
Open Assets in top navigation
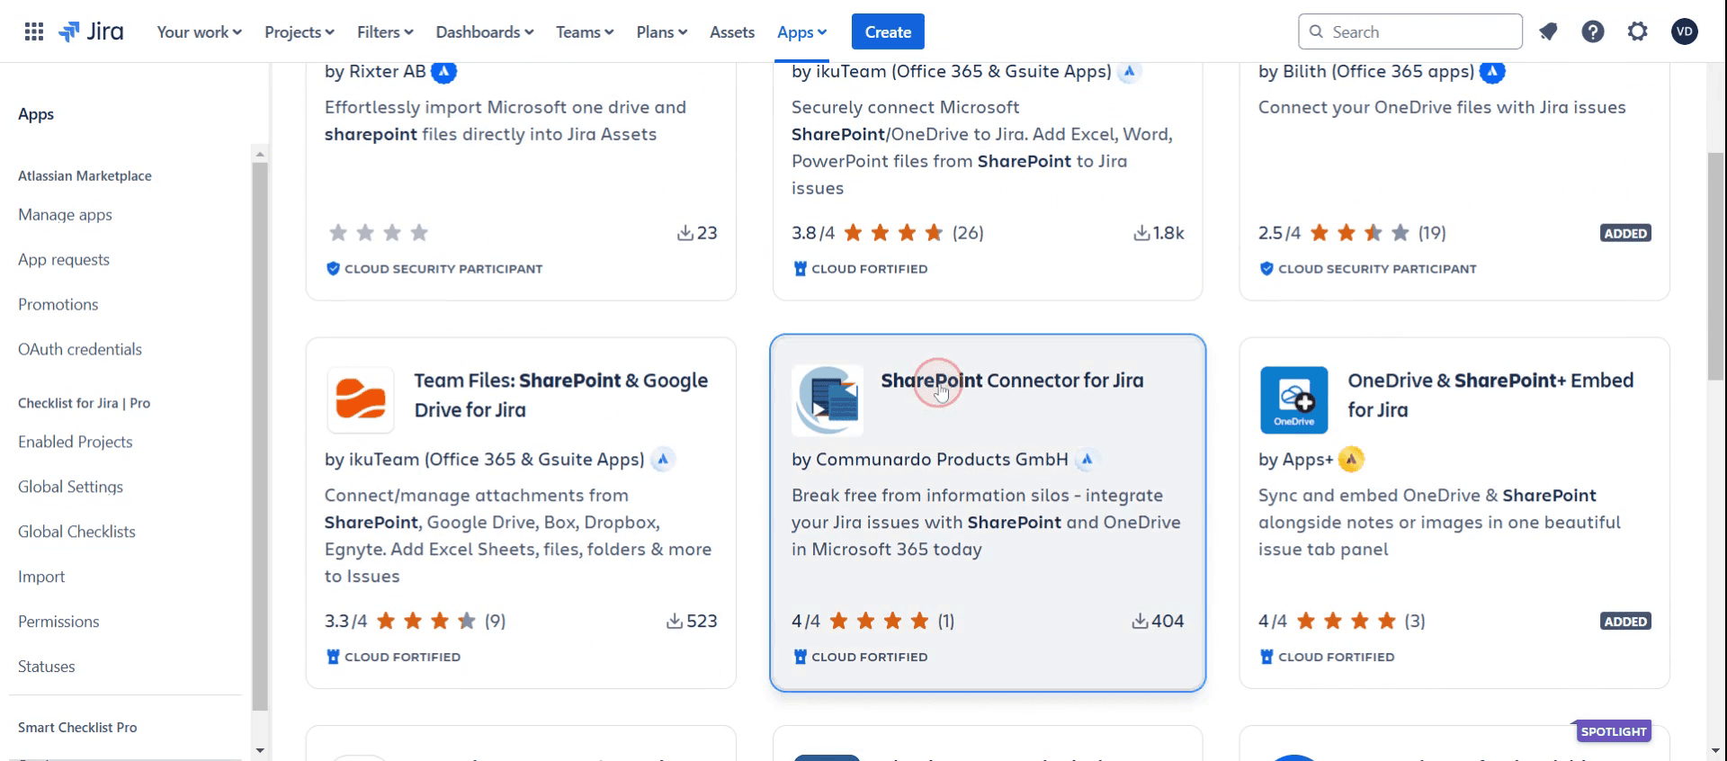click(732, 31)
